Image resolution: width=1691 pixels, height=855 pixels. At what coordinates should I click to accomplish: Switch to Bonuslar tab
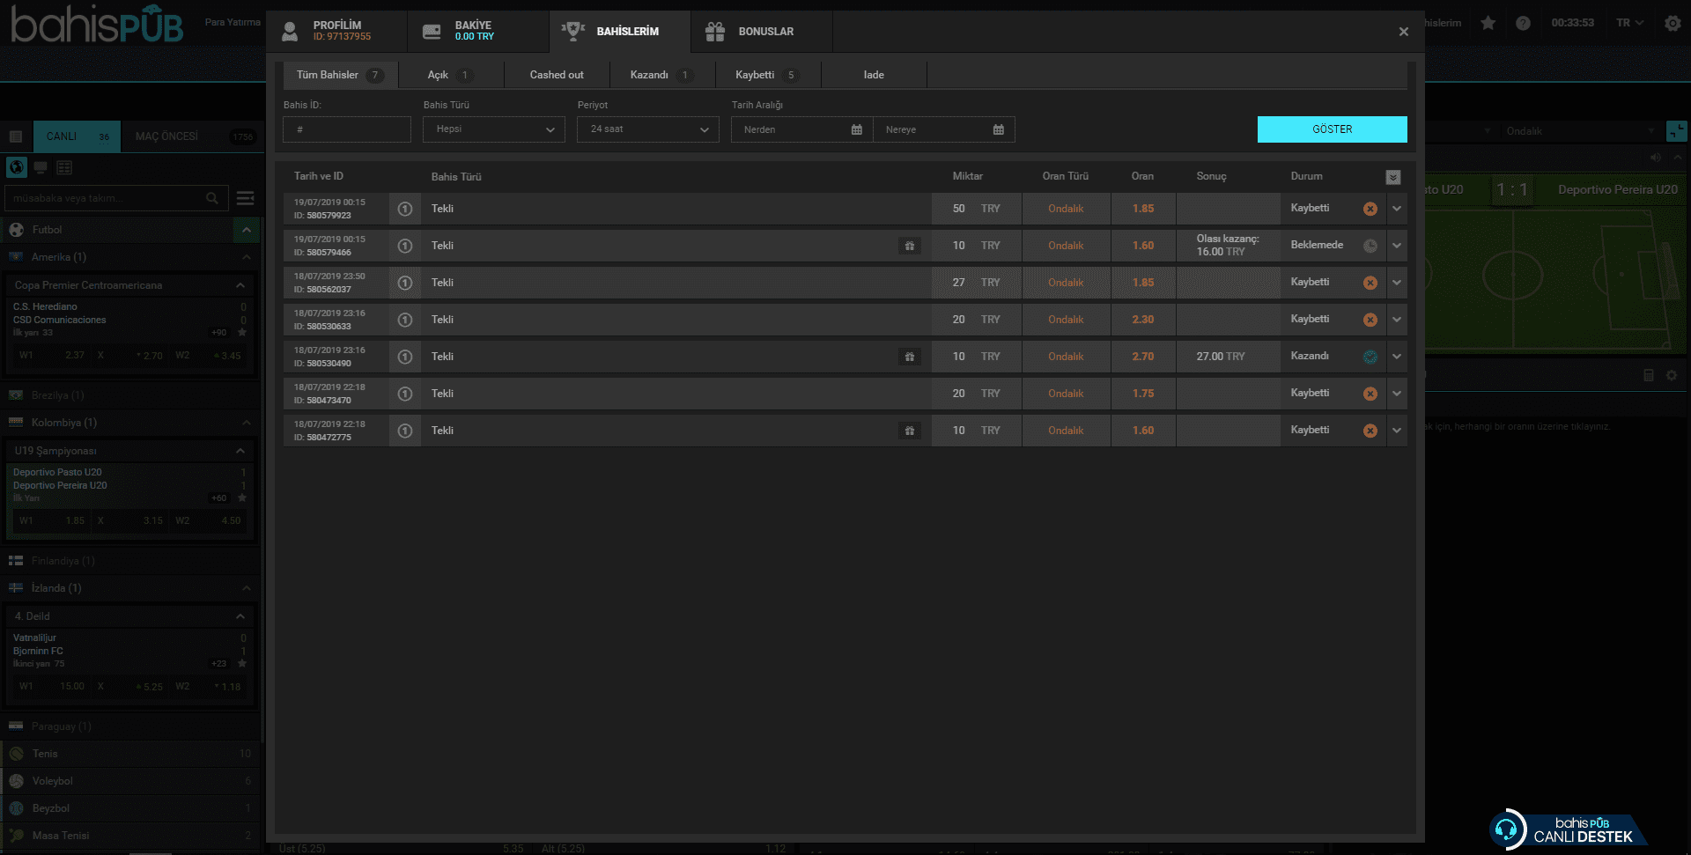762,31
